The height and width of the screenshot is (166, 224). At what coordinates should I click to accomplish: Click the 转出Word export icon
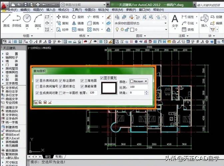3,131
